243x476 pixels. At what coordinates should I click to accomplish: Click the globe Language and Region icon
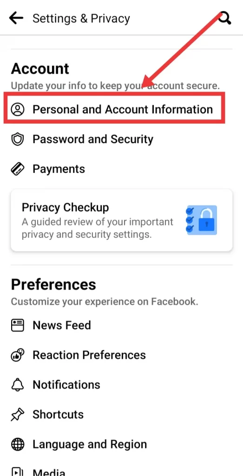[x=18, y=444]
